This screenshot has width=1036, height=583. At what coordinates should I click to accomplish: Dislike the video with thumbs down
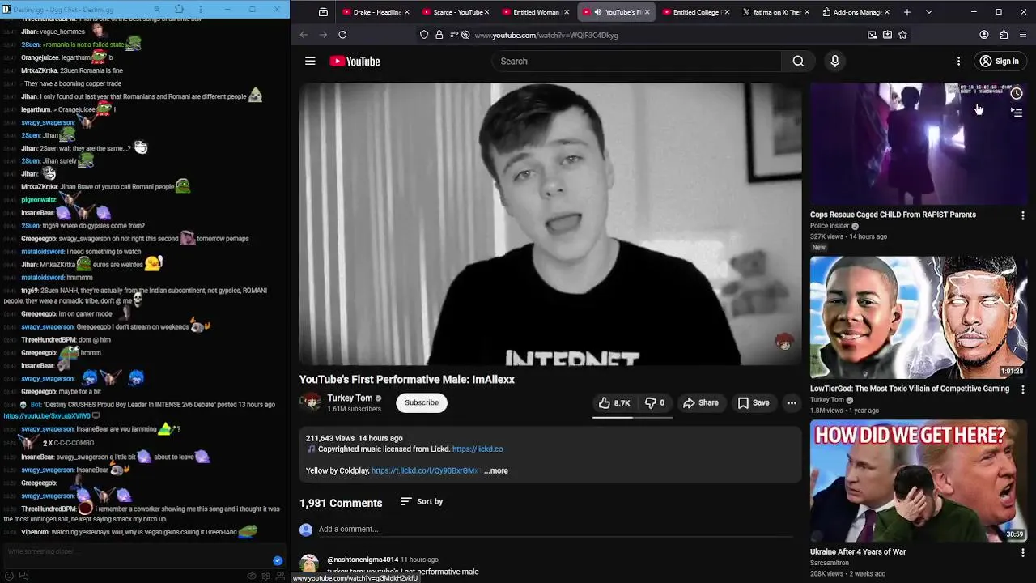click(x=654, y=402)
